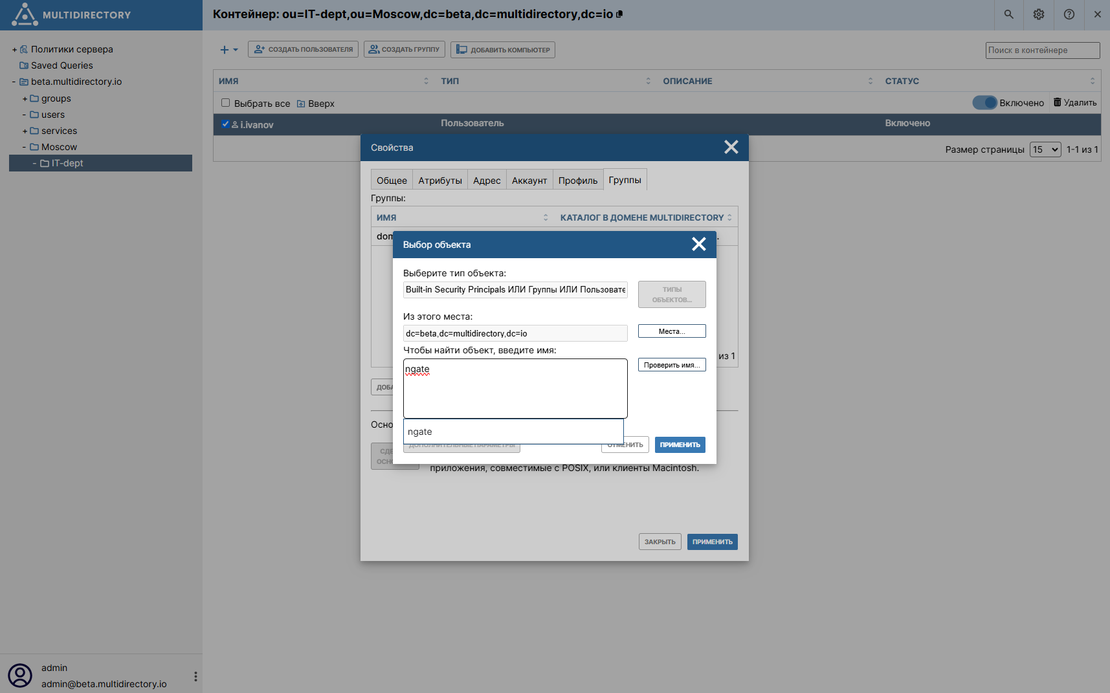Click the admin user avatar icon
The width and height of the screenshot is (1110, 693).
[20, 676]
